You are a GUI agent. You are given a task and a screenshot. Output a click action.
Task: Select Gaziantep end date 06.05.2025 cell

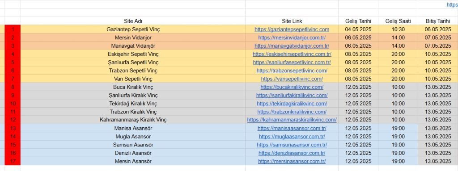tap(438, 29)
